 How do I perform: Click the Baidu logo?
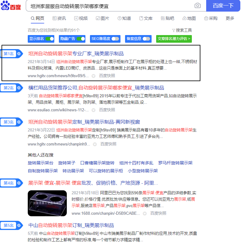tap(11, 5)
